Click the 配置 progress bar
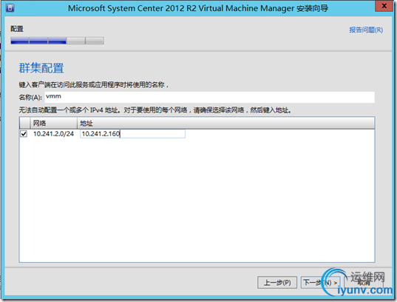The image size is (397, 302). [57, 41]
